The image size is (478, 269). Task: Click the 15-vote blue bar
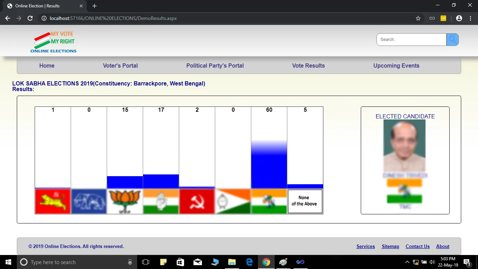point(125,182)
